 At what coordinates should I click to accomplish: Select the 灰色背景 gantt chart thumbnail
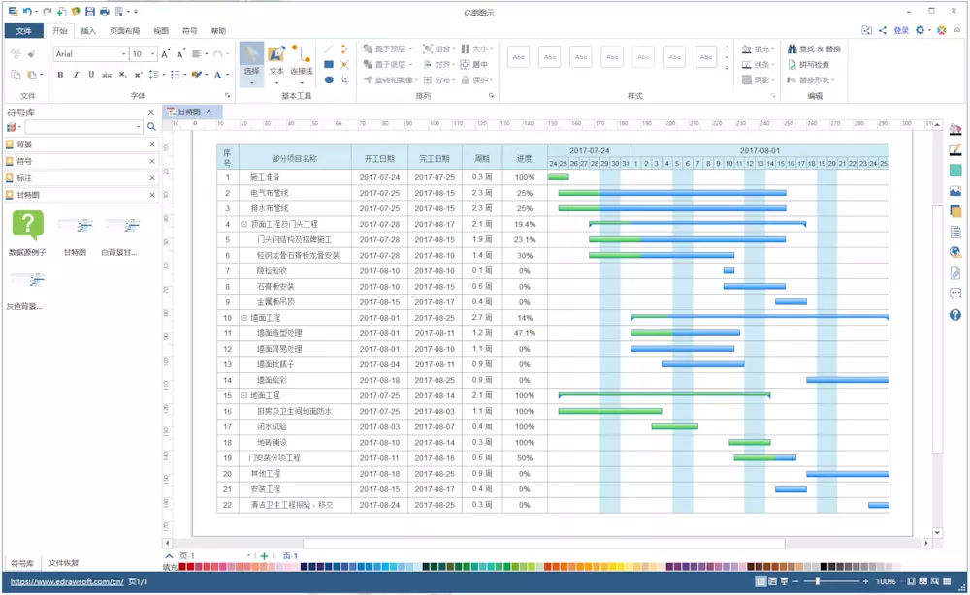point(28,280)
